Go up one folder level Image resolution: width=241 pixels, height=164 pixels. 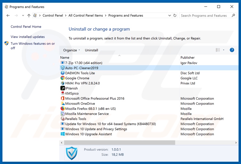pos(29,15)
